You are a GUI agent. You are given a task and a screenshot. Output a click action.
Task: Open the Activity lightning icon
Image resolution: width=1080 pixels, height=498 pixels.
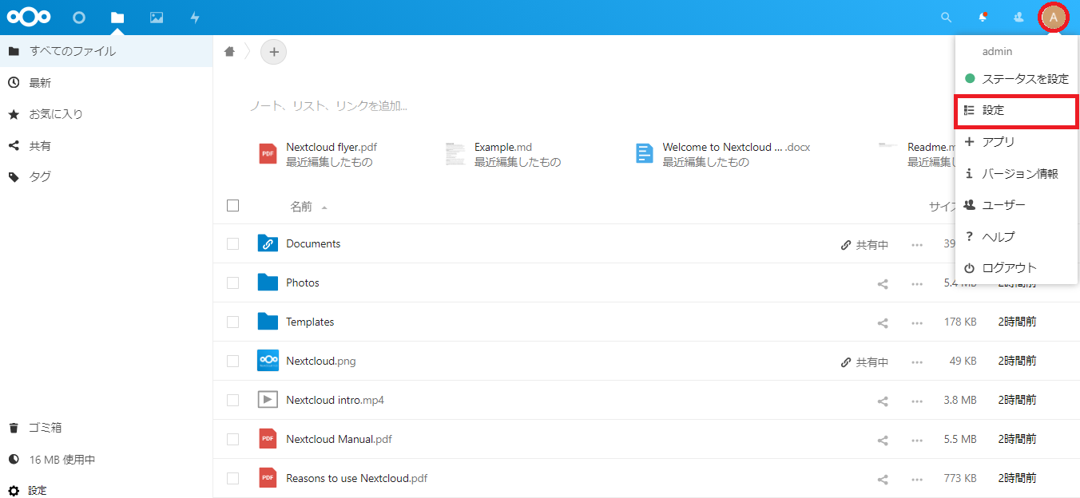click(x=195, y=17)
